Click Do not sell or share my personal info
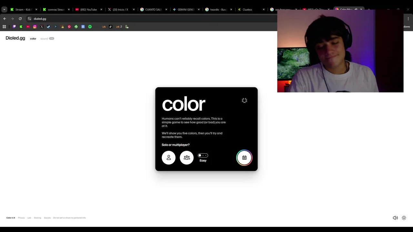Viewport: 413px width, 232px height. click(x=69, y=218)
